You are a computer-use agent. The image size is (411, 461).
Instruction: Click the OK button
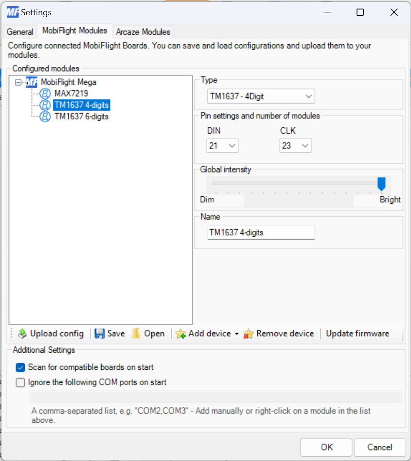tap(327, 447)
